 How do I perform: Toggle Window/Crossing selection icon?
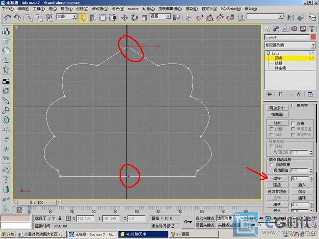(x=113, y=18)
